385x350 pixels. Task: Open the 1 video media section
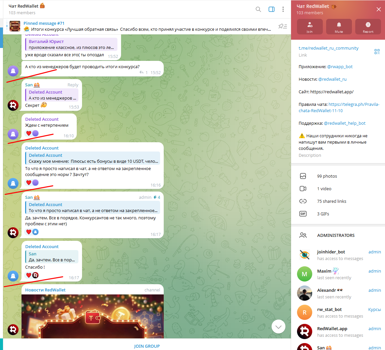point(324,189)
